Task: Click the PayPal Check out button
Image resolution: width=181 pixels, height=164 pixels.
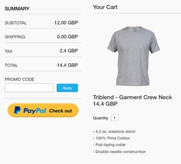Action: (43, 110)
